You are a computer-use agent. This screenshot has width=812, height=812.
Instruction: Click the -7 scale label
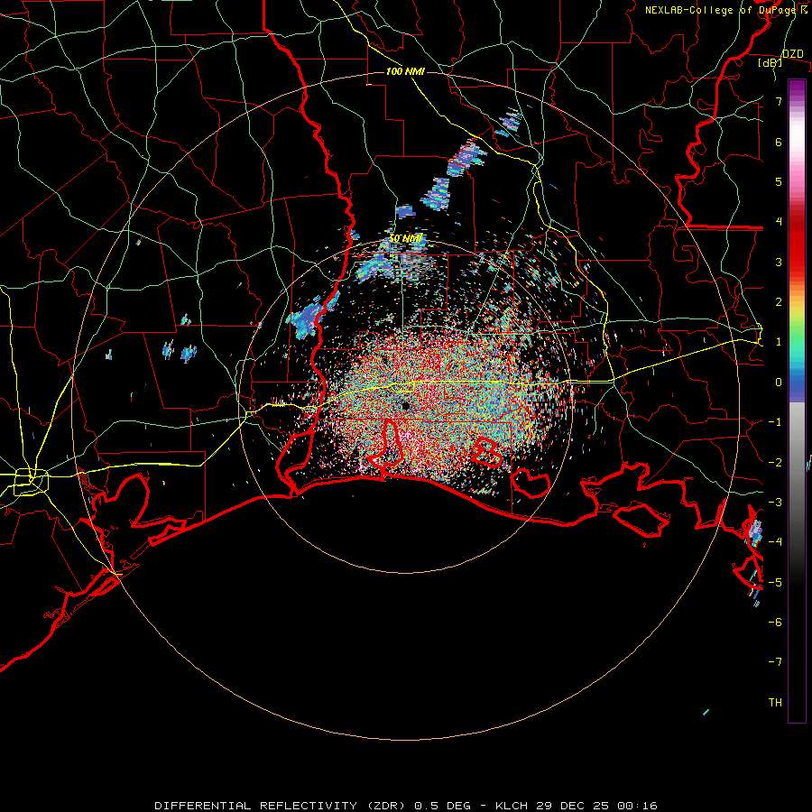[x=775, y=662]
